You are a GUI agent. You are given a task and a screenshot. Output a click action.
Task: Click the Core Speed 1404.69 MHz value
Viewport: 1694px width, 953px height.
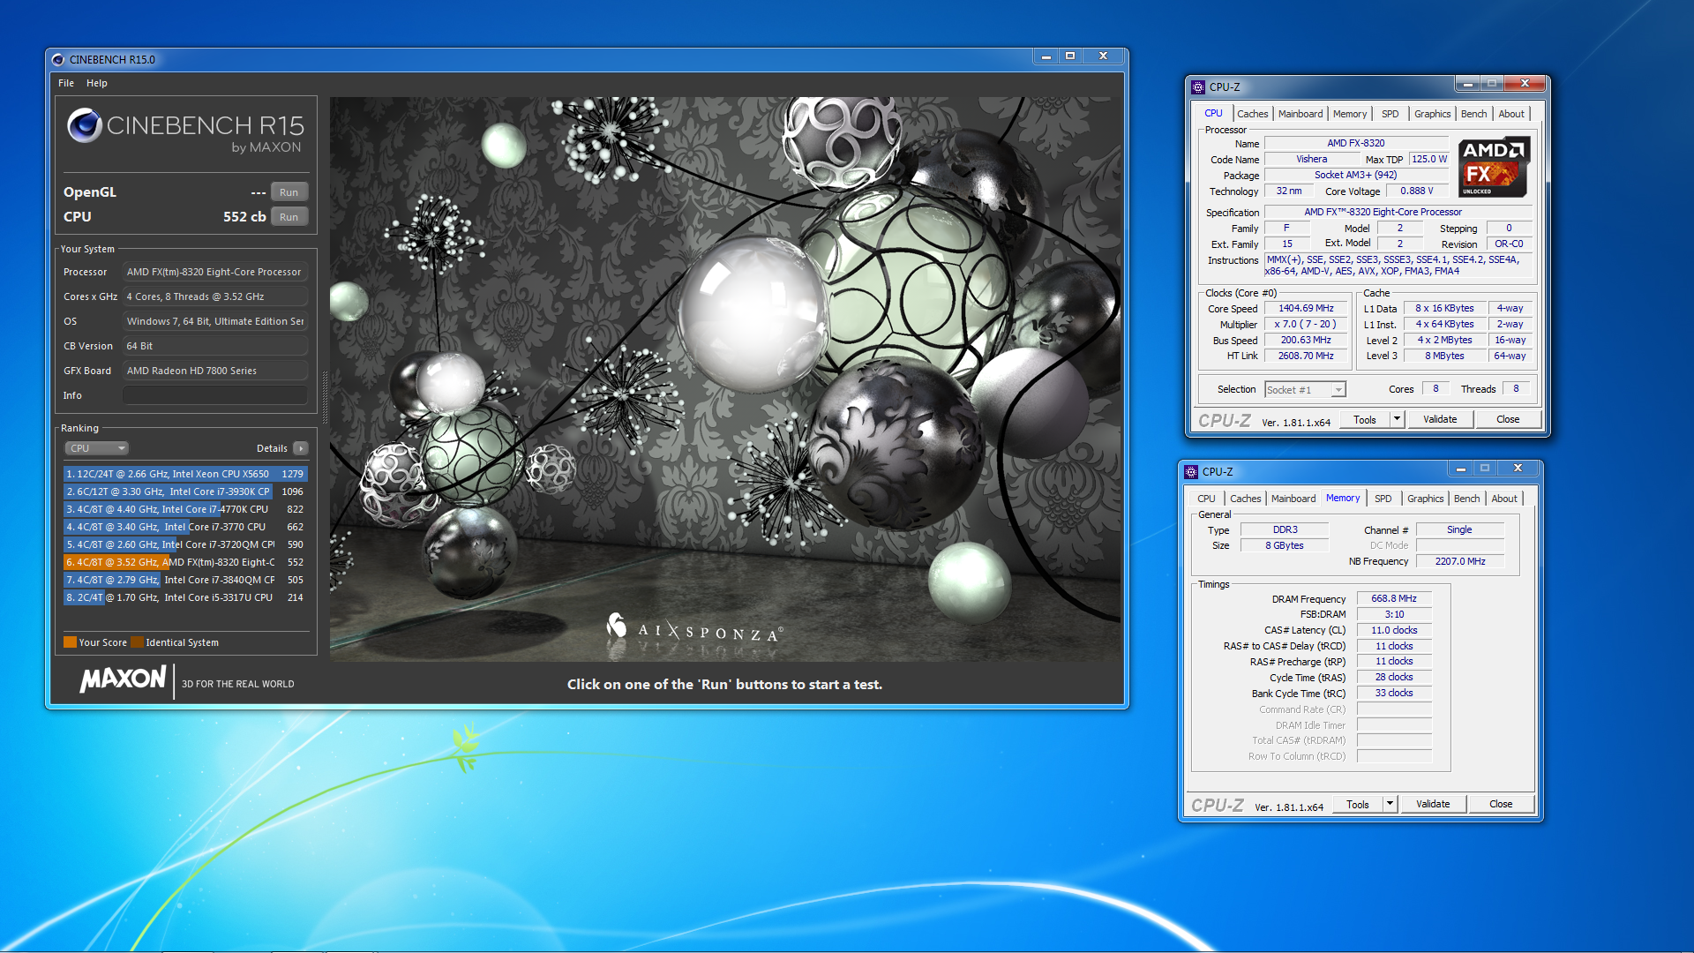(x=1306, y=308)
